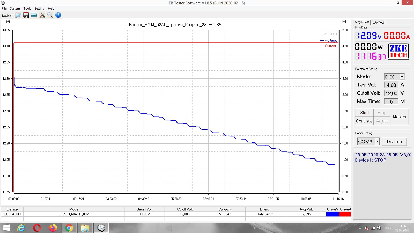This screenshot has height=233, width=414.
Task: Click the log line Device1: STOP
Action: [371, 160]
